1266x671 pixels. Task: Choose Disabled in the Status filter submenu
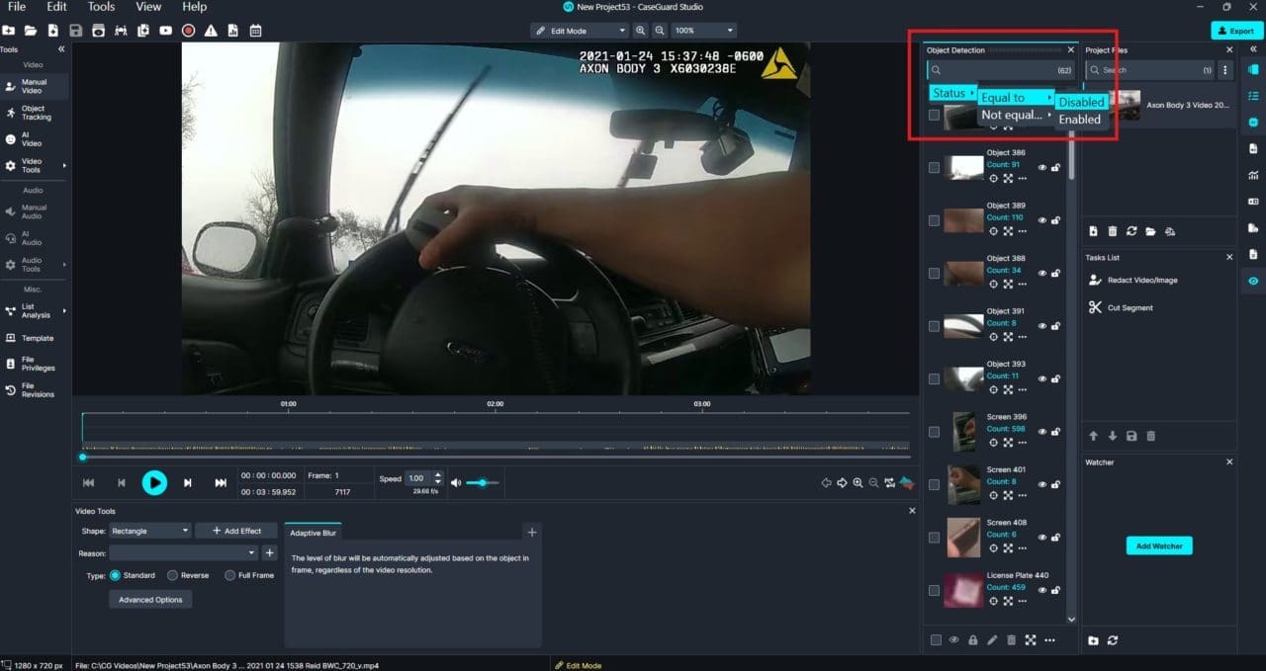(x=1081, y=102)
